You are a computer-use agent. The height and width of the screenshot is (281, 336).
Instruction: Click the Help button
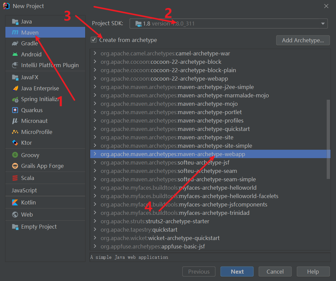(313, 272)
